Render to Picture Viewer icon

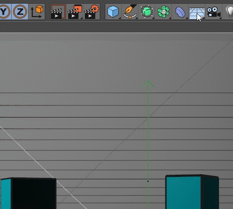click(75, 12)
